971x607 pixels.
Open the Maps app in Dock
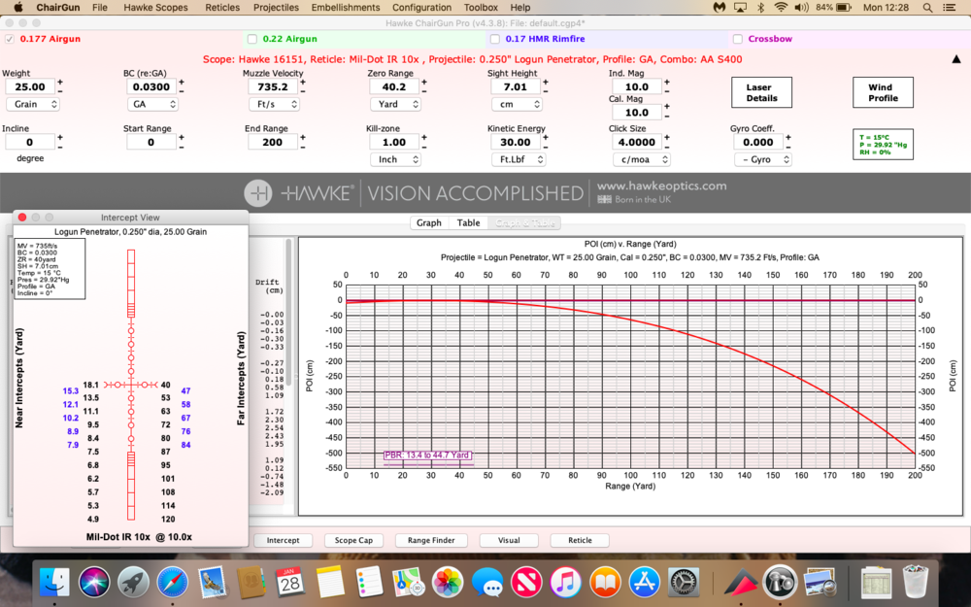point(408,582)
